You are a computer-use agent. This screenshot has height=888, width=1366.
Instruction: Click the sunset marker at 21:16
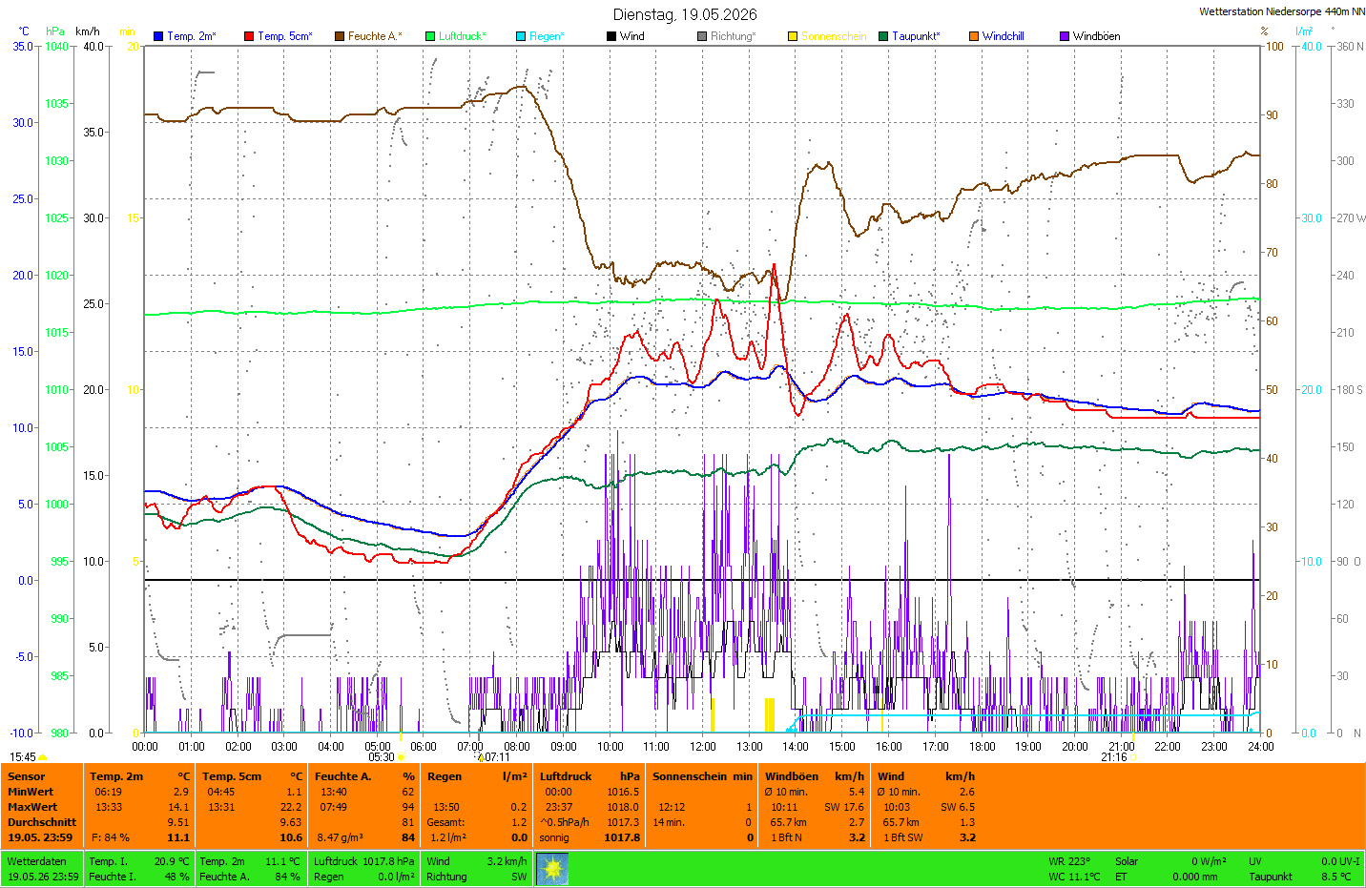[1118, 757]
